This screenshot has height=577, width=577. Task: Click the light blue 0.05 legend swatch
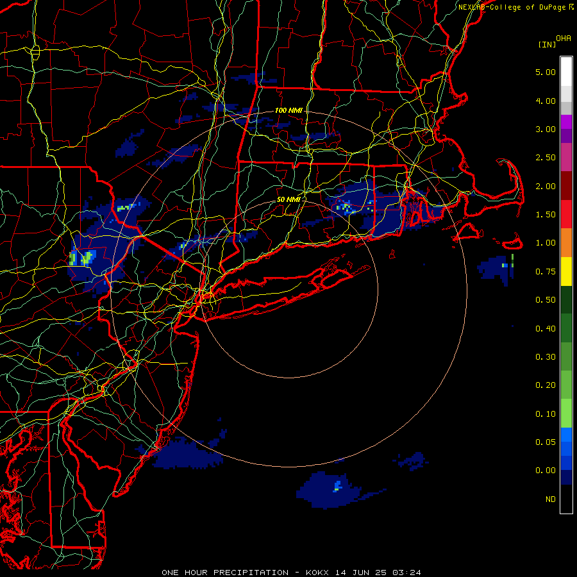click(566, 435)
